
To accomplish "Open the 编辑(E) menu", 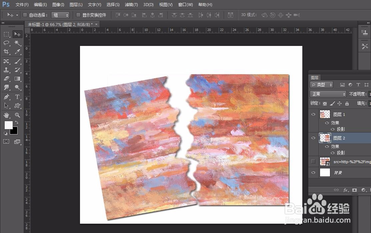I will pyautogui.click(x=40, y=5).
